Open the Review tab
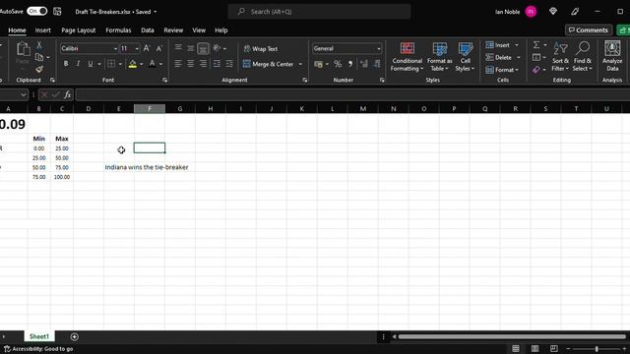This screenshot has height=354, width=630. click(173, 30)
